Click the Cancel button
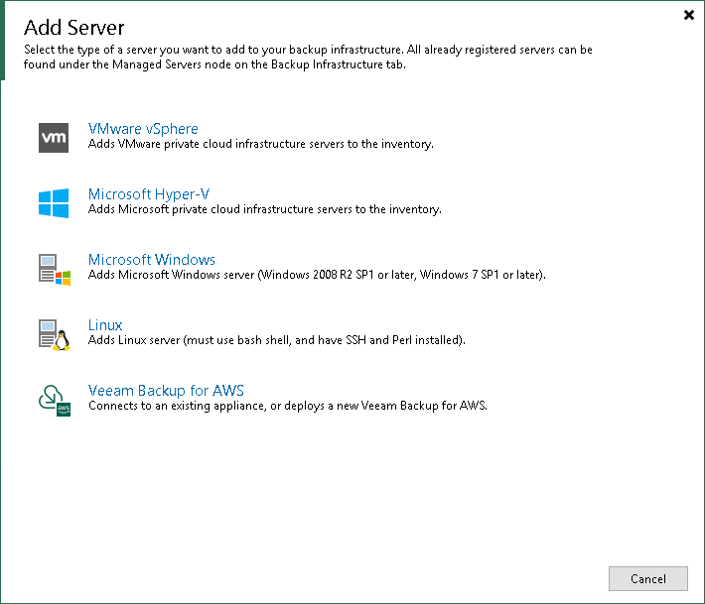705x604 pixels. click(647, 579)
